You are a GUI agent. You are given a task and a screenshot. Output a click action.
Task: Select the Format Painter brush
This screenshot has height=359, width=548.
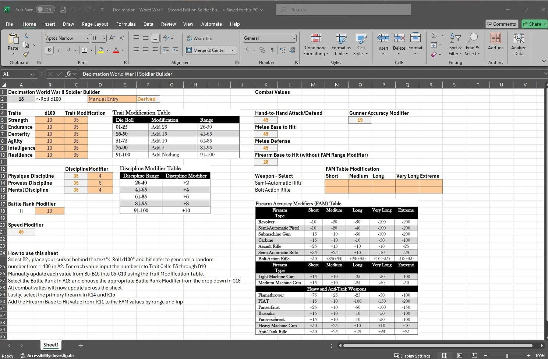coord(26,54)
